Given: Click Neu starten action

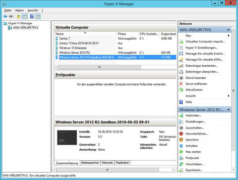Looking at the screenshot, I should (193, 152).
